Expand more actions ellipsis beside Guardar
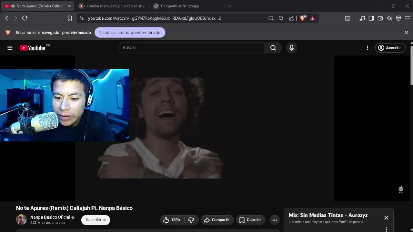Viewport: 413px width, 232px height. coord(275,220)
